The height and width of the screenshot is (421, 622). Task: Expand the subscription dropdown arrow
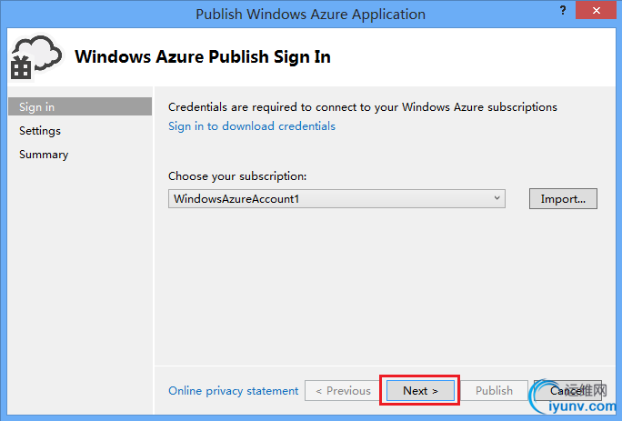pyautogui.click(x=497, y=198)
